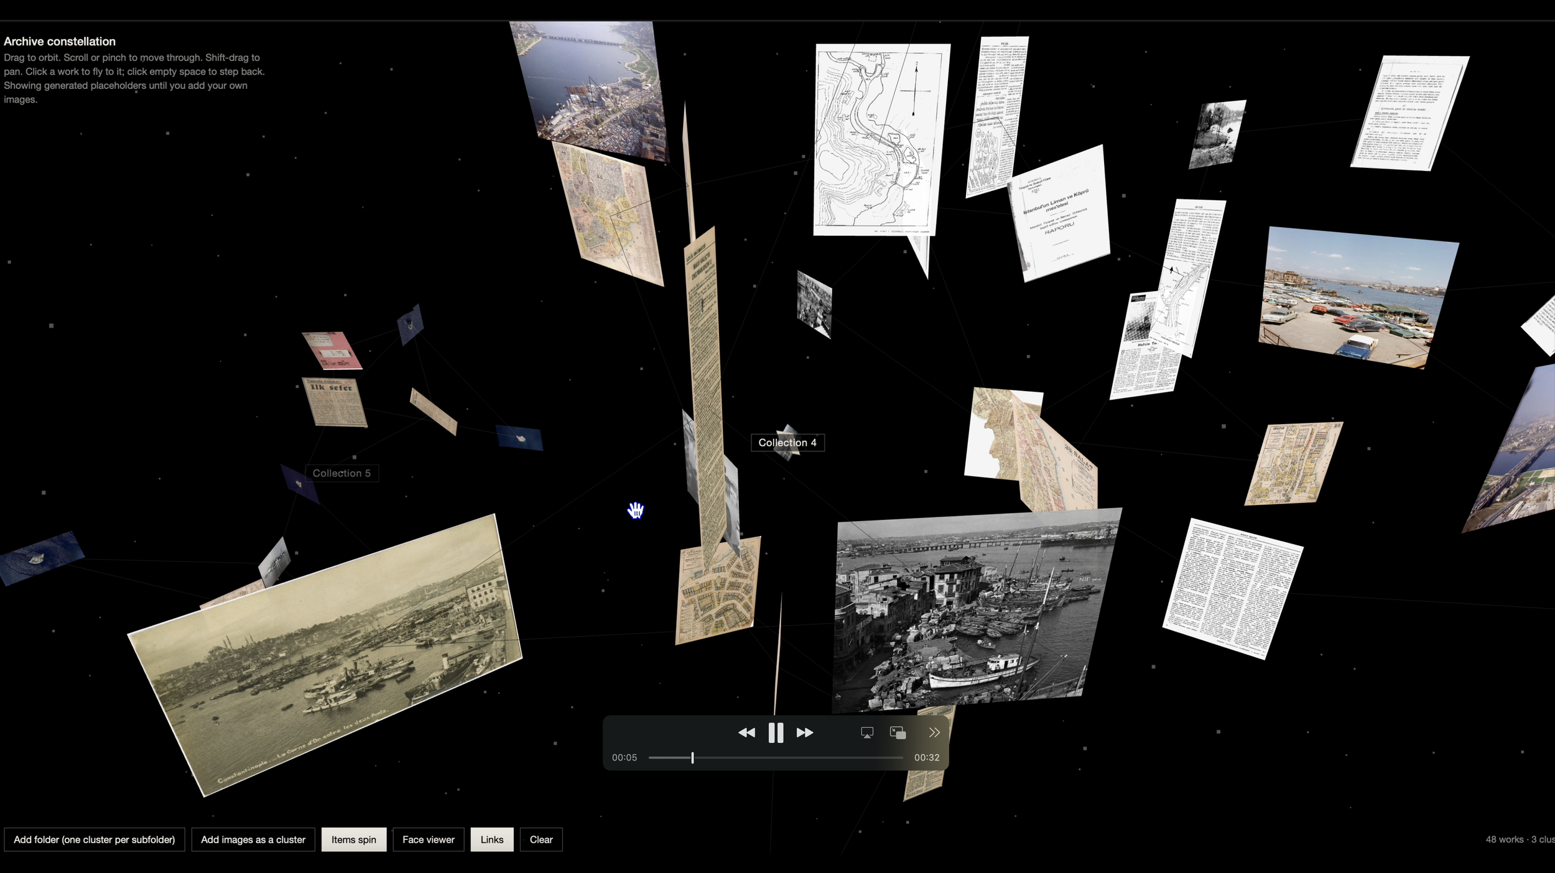Viewport: 1555px width, 873px height.
Task: Click Add folder (one cluster per subfolder)
Action: click(x=95, y=839)
